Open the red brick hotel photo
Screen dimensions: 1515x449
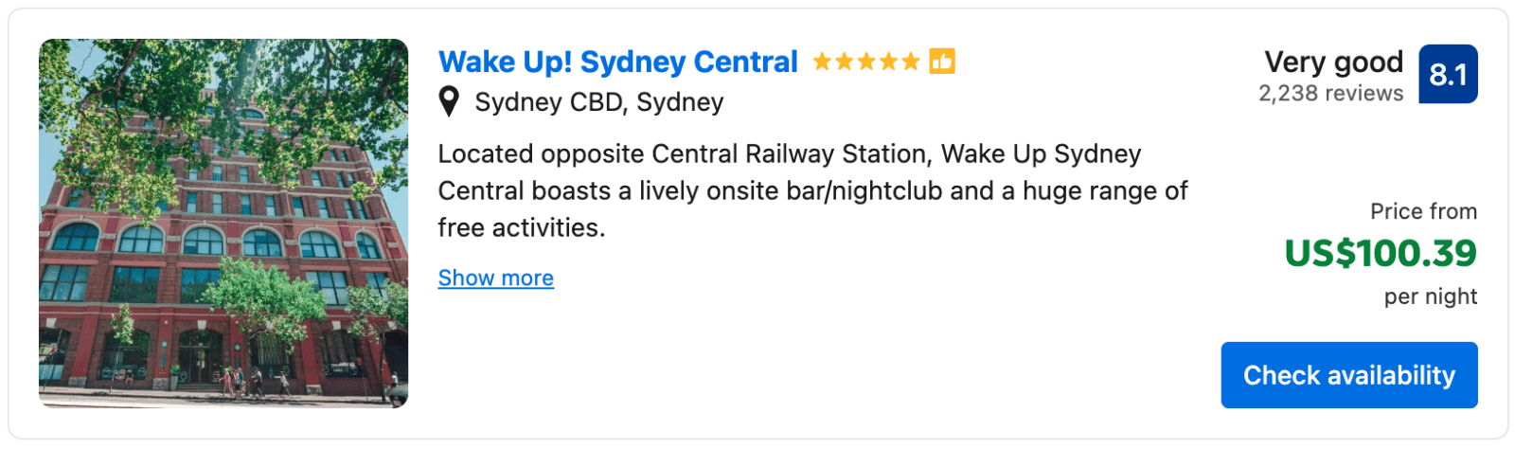pos(223,224)
